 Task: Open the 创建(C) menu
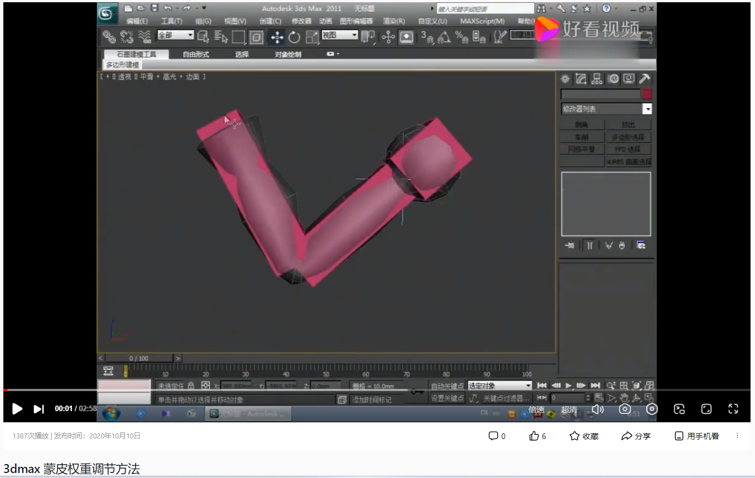[270, 21]
